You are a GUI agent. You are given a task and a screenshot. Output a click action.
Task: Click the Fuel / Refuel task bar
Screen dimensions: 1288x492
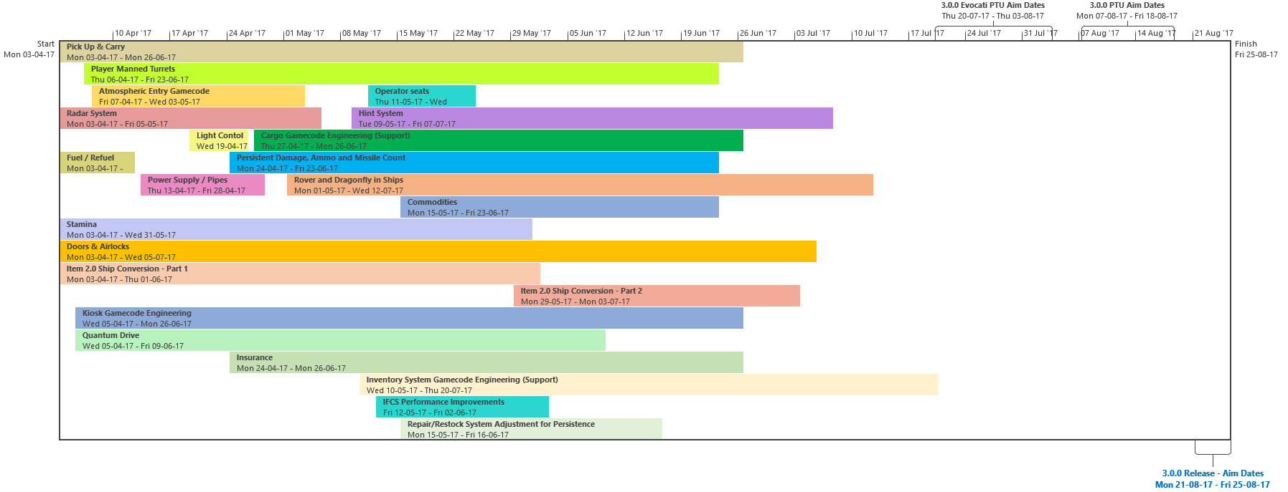click(97, 163)
